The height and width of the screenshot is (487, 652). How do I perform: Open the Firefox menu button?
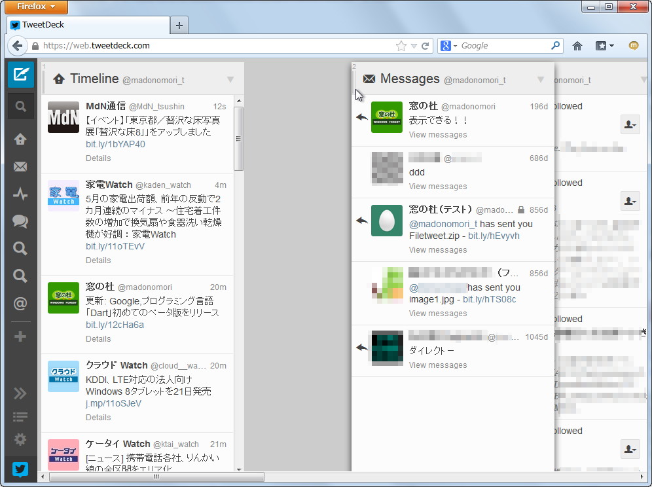click(x=35, y=7)
